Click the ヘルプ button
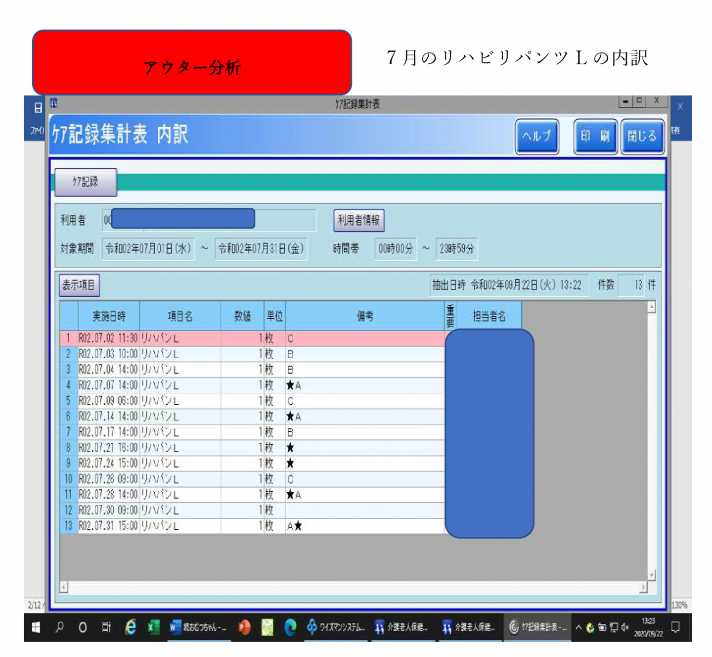The image size is (712, 657). pos(536,136)
